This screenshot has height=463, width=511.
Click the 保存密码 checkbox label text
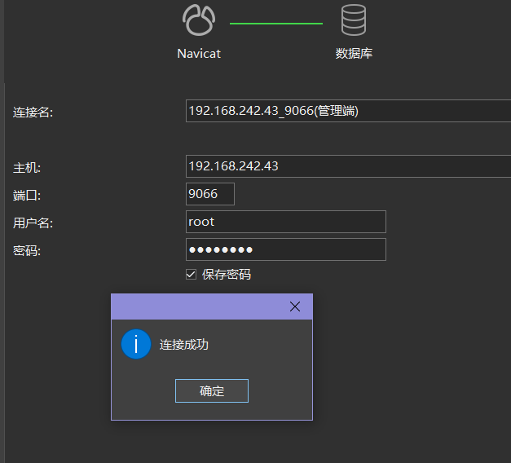227,275
